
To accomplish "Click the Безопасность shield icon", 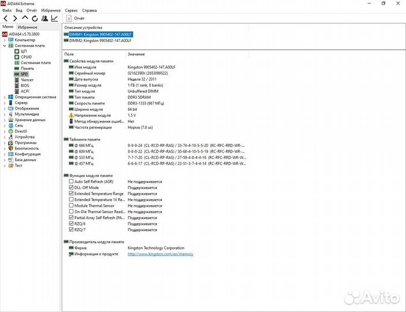I will click(10, 148).
